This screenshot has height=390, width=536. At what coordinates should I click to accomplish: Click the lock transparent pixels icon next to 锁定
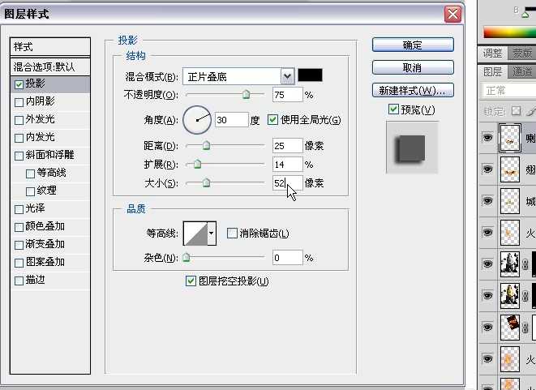[x=517, y=111]
